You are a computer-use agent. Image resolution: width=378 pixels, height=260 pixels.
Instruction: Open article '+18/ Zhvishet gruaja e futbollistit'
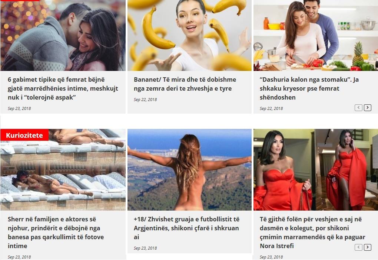[186, 228]
